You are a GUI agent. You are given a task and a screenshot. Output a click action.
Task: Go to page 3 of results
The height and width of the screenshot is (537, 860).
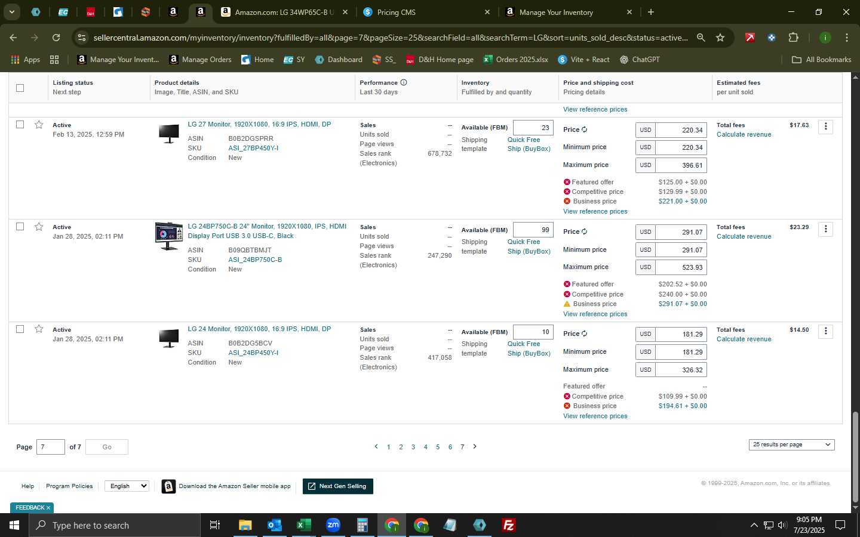(x=413, y=447)
